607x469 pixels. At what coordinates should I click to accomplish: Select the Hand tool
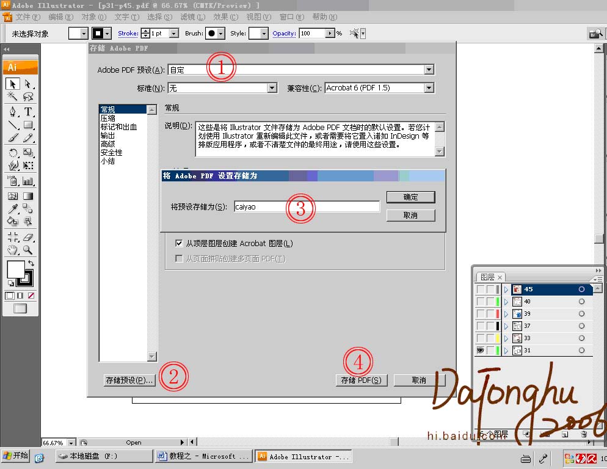(x=13, y=249)
